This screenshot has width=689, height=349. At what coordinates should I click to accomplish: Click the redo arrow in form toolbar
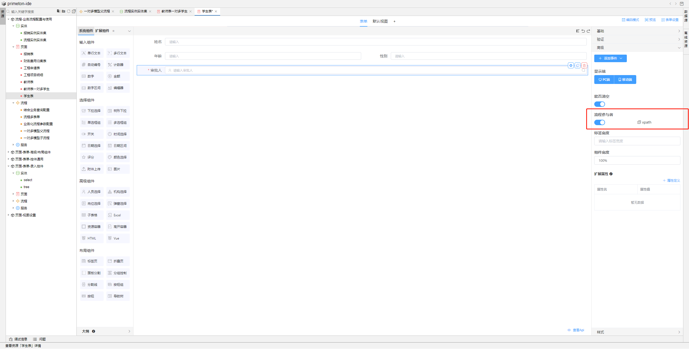(x=588, y=31)
